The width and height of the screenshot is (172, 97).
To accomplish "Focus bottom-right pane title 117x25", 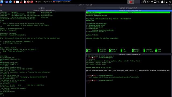I will coord(130,54).
